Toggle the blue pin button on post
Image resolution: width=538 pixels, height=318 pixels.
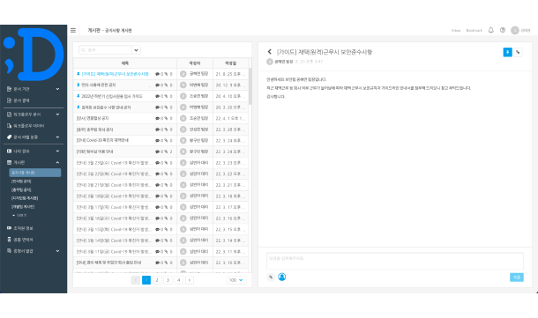tap(507, 52)
